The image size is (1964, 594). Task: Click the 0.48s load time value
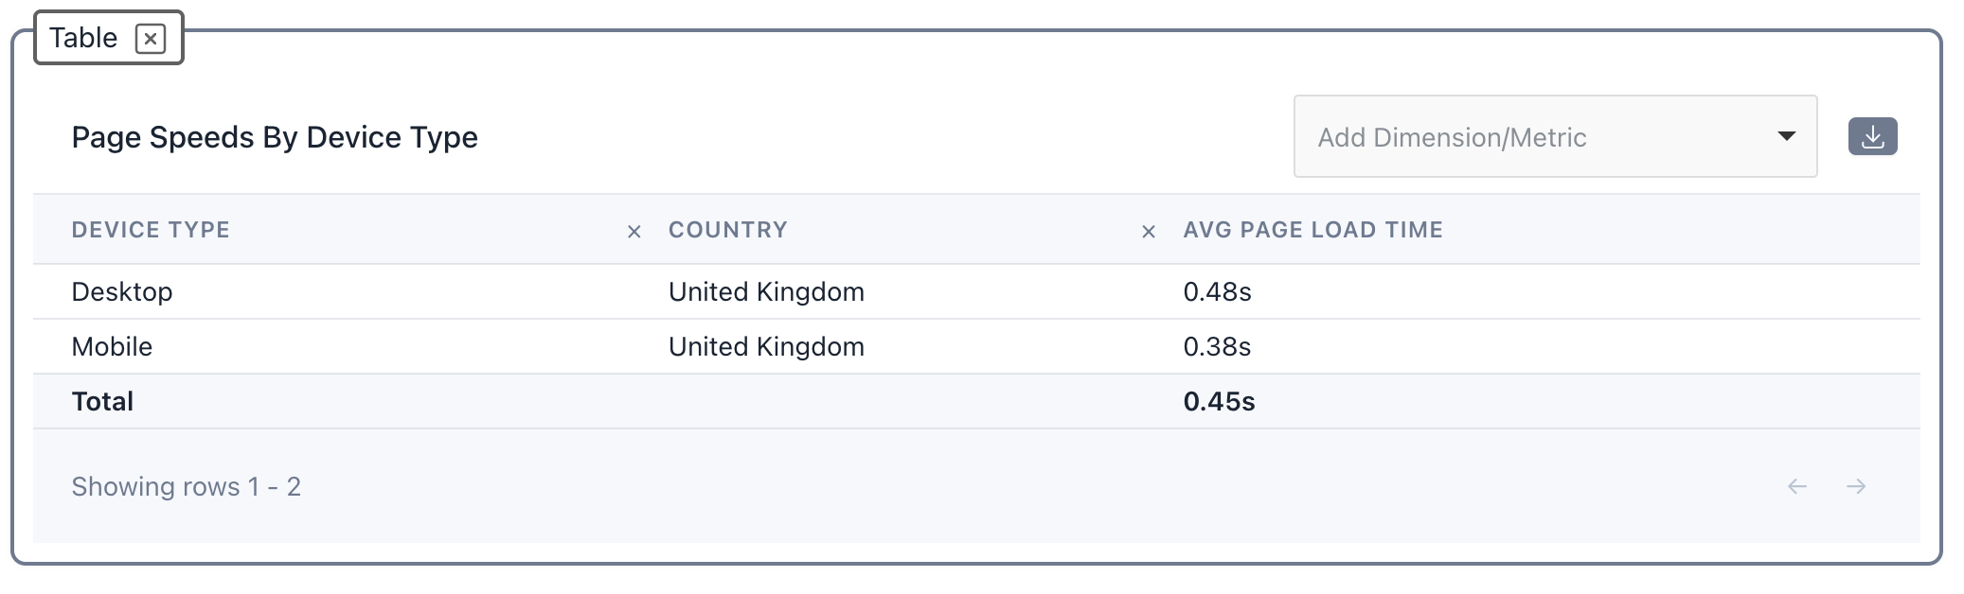point(1217,291)
